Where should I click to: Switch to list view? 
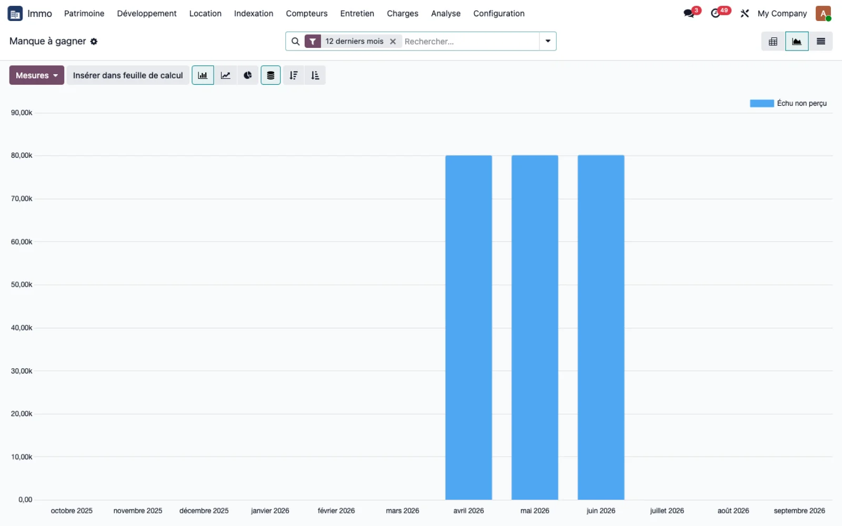click(821, 42)
